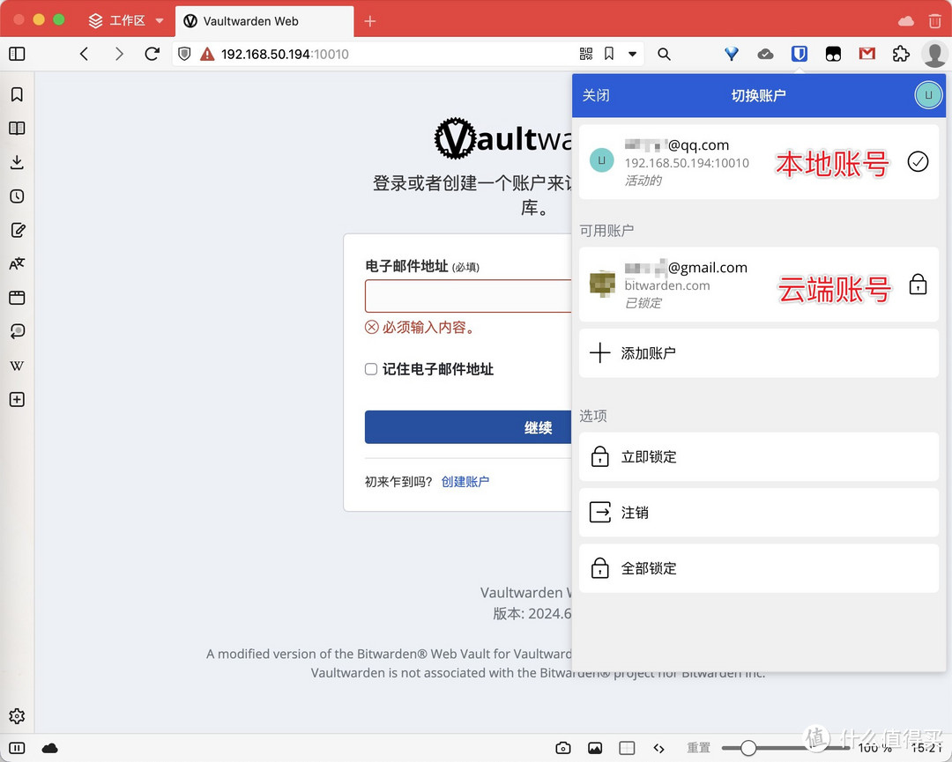Open browser settings gear
The width and height of the screenshot is (952, 762).
(17, 716)
